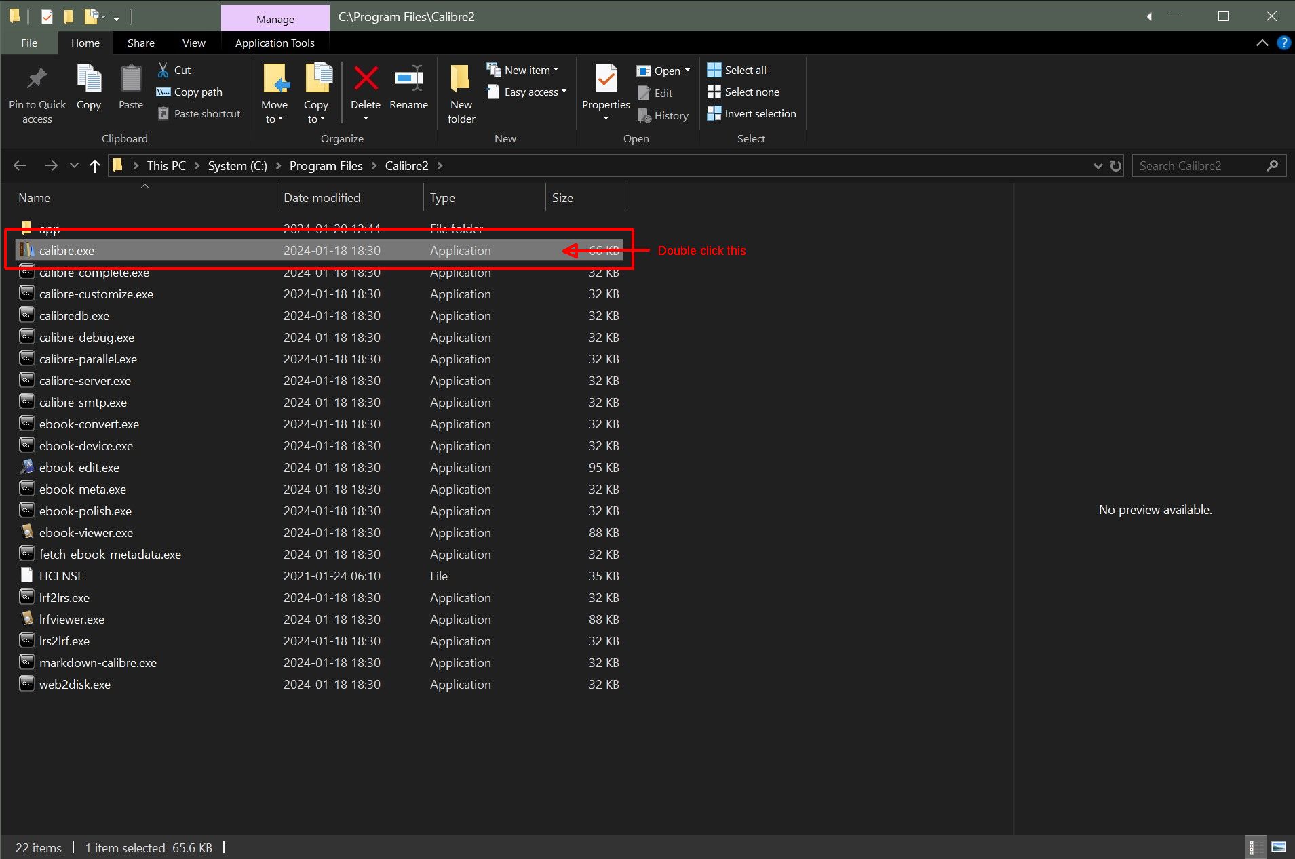Select calibre.exe in the file list

319,250
